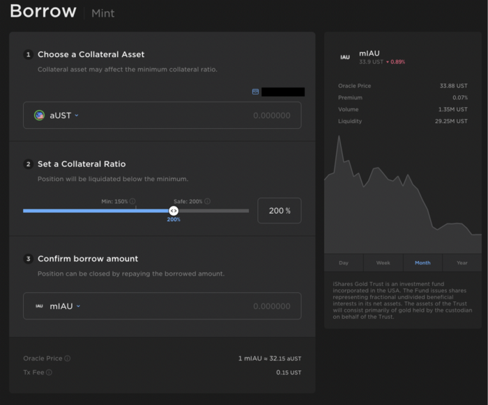Switch chart to Week view
The image size is (488, 405).
click(383, 262)
